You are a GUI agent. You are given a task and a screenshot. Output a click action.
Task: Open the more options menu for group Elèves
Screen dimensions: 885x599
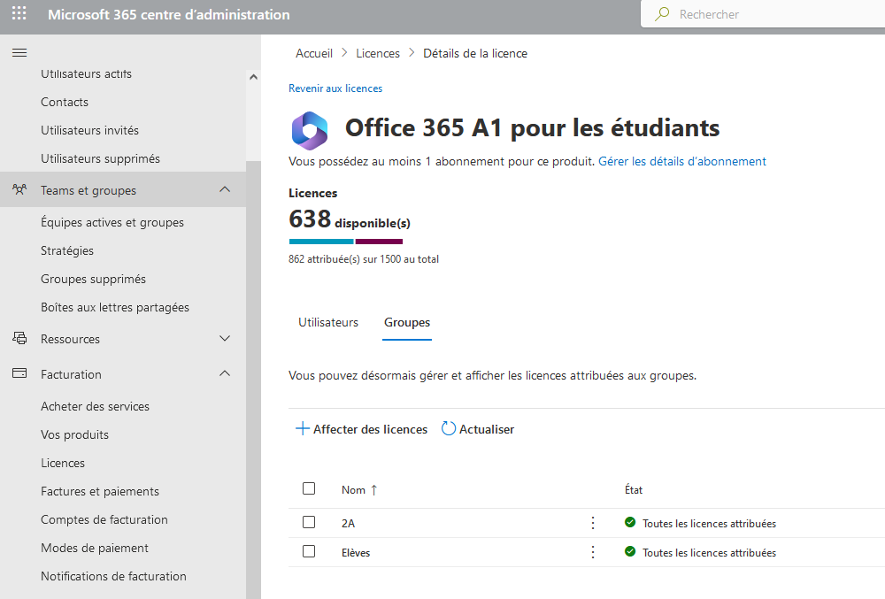pyautogui.click(x=593, y=552)
